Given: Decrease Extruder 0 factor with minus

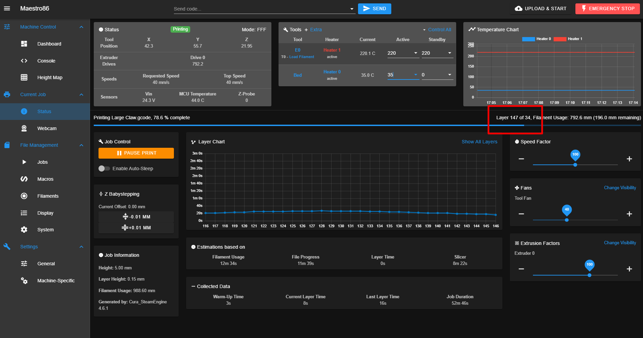Looking at the screenshot, I should (521, 269).
